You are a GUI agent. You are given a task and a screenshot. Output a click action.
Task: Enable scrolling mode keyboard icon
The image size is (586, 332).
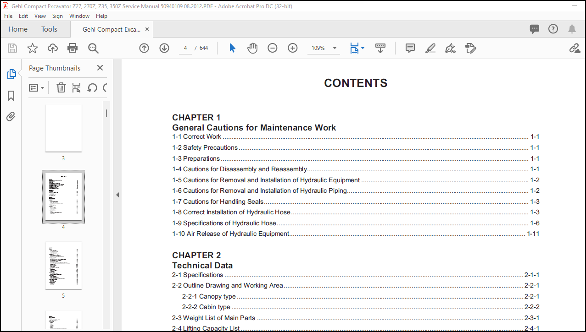pos(380,48)
